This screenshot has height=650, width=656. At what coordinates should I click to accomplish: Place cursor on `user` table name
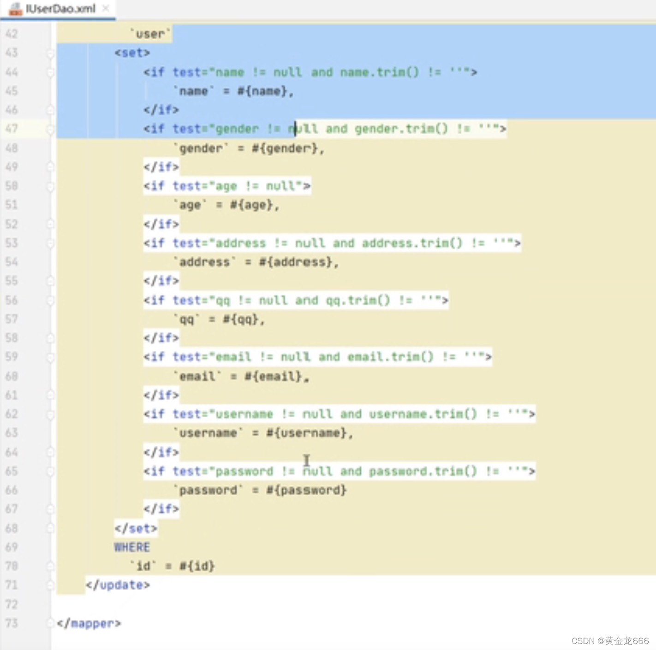150,34
